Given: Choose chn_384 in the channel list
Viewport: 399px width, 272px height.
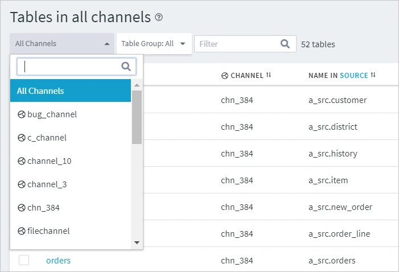Looking at the screenshot, I should [43, 208].
